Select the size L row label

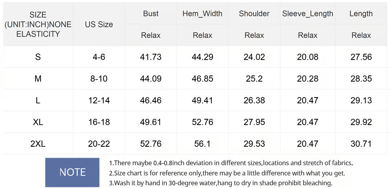click(x=38, y=101)
